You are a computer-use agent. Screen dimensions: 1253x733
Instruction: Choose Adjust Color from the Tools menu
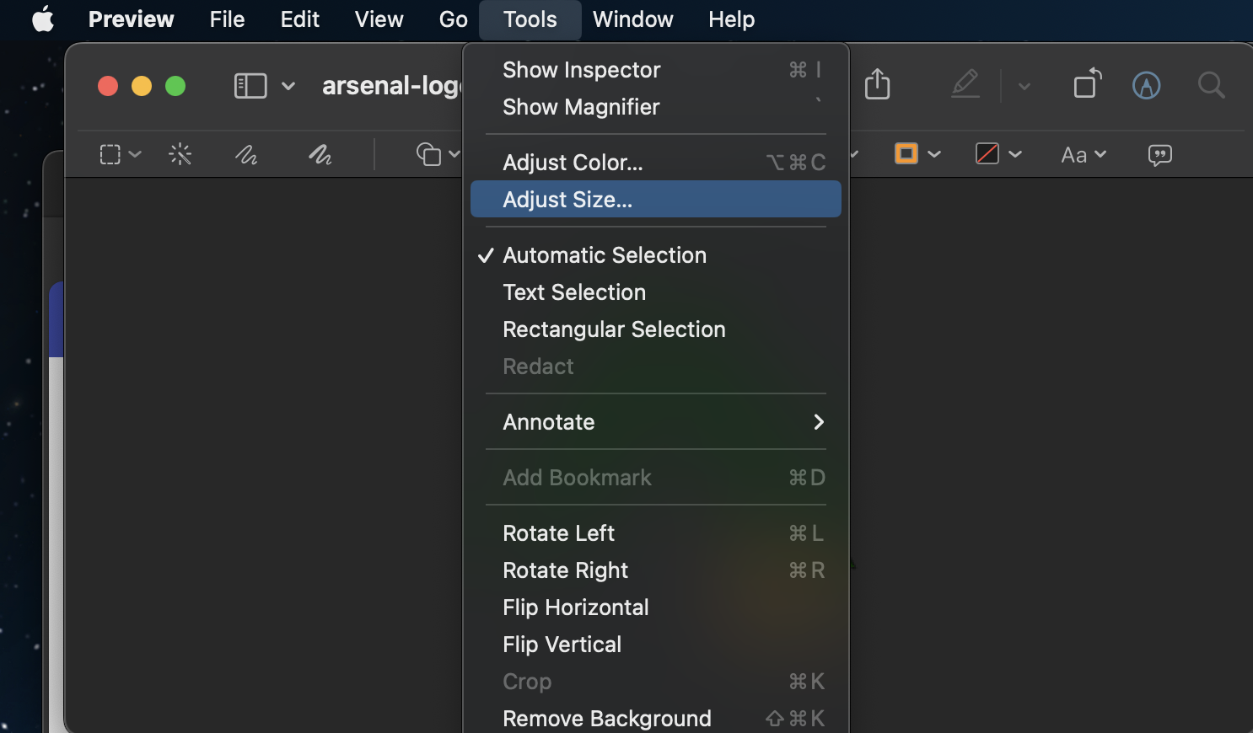coord(573,162)
